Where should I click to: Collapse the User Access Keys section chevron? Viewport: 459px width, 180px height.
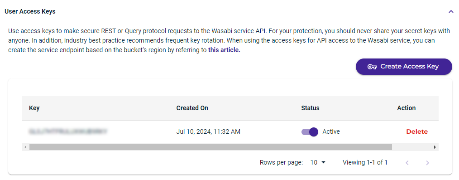(x=451, y=12)
